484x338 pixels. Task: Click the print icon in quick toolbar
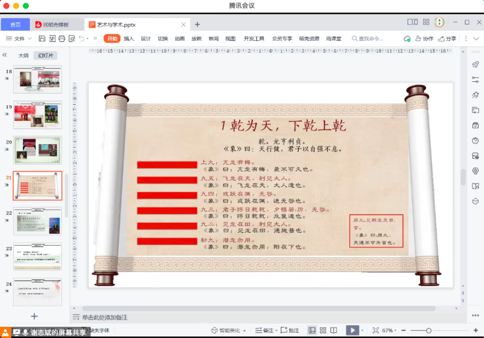click(61, 39)
